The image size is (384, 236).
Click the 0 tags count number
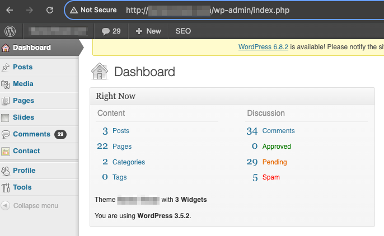[x=105, y=177]
